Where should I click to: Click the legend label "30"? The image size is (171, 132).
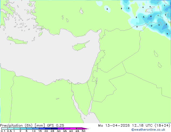click(x=59, y=131)
